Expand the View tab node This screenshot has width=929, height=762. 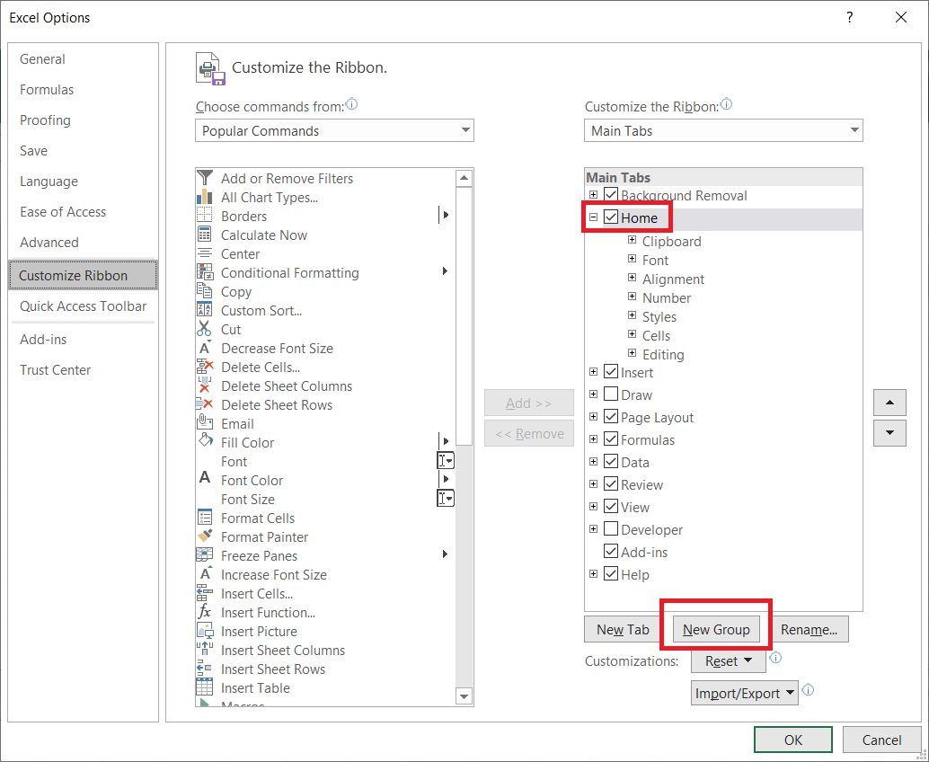point(593,507)
